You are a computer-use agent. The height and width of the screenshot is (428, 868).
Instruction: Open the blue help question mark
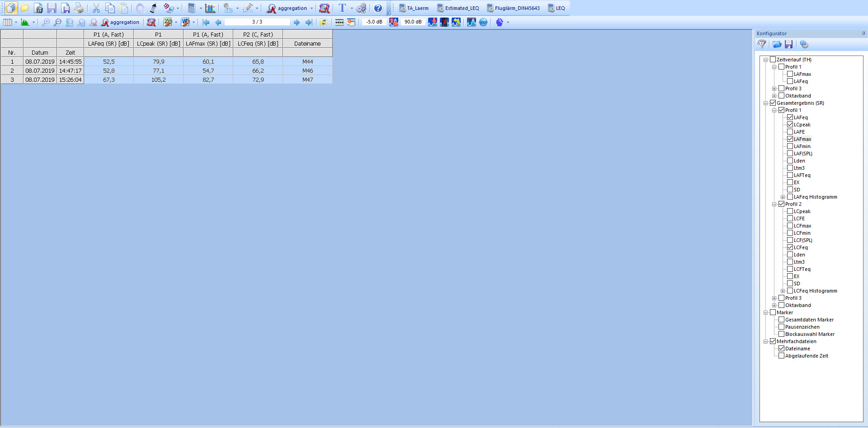point(378,8)
